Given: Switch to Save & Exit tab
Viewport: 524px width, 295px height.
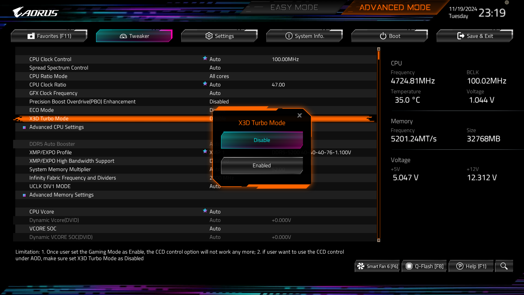Looking at the screenshot, I should point(475,36).
